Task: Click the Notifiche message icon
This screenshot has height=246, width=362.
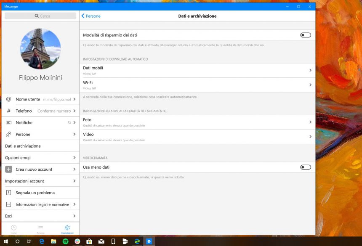Action: tap(8, 122)
